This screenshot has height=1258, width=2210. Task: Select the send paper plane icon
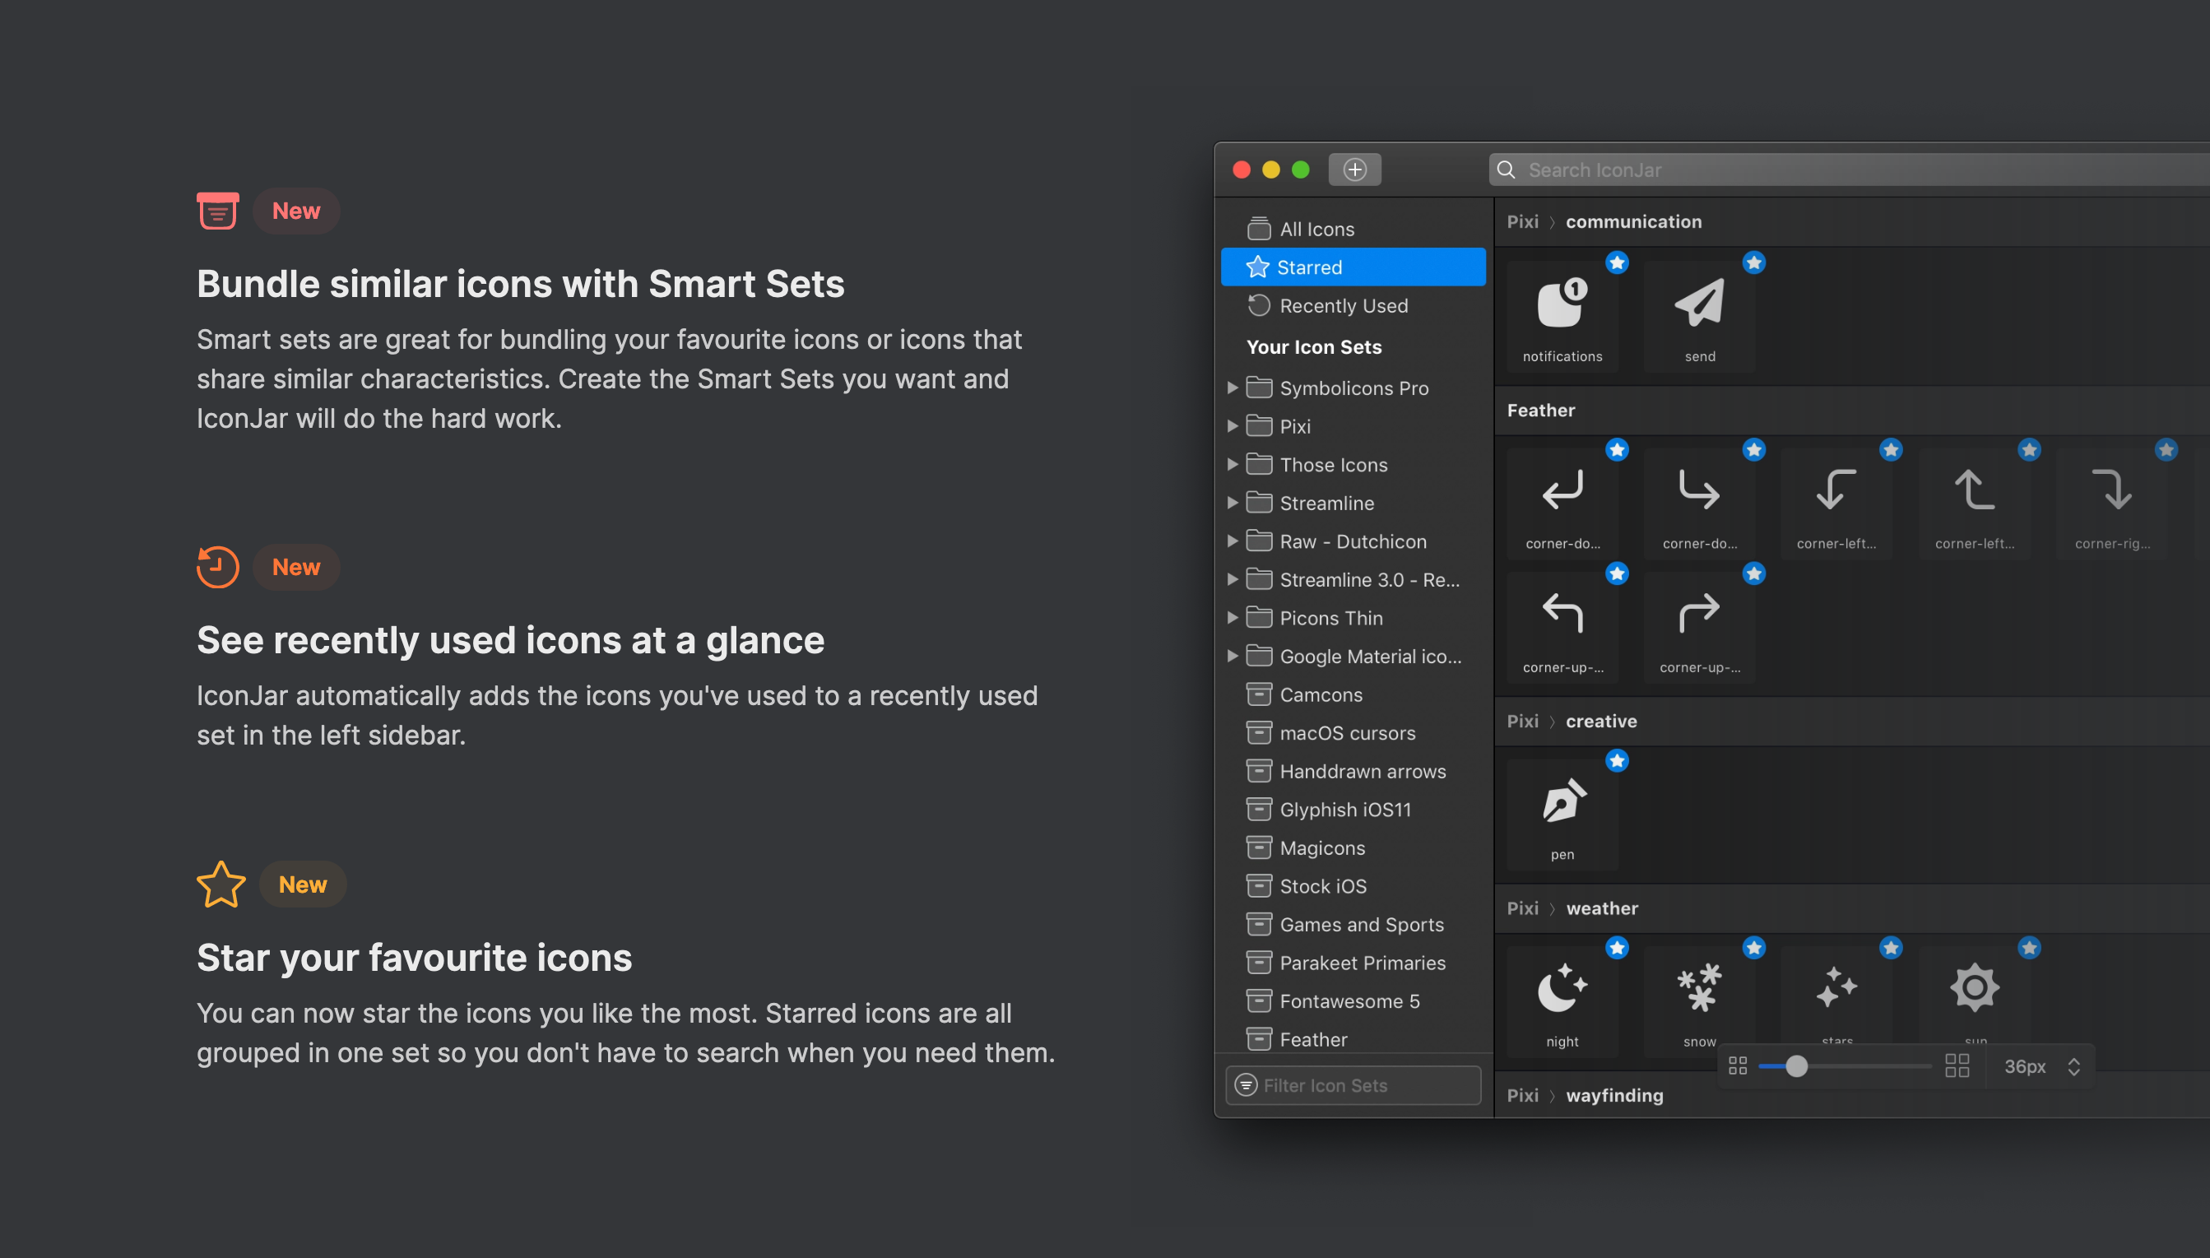[1699, 317]
